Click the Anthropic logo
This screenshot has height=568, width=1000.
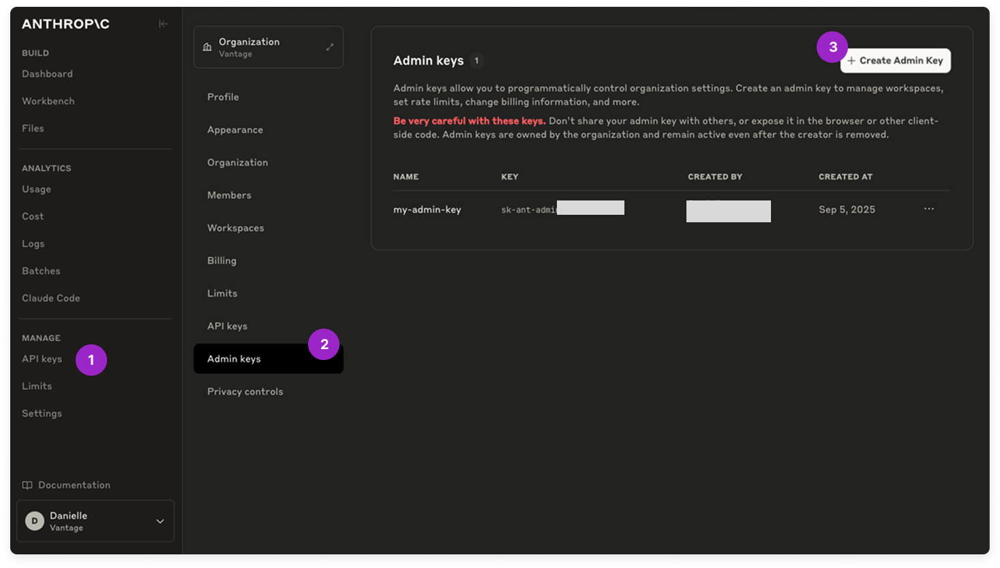tap(65, 24)
